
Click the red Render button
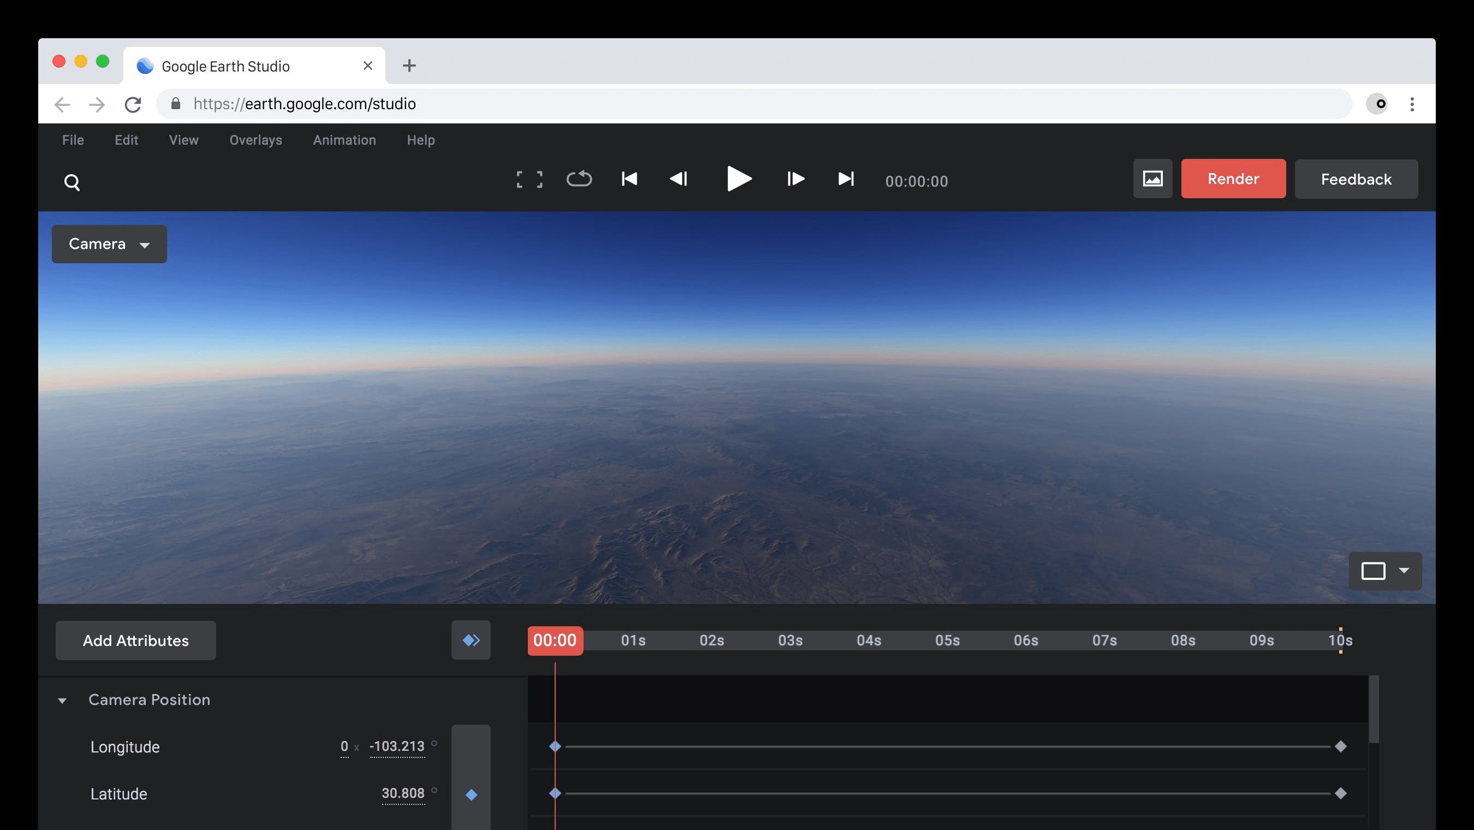1233,179
